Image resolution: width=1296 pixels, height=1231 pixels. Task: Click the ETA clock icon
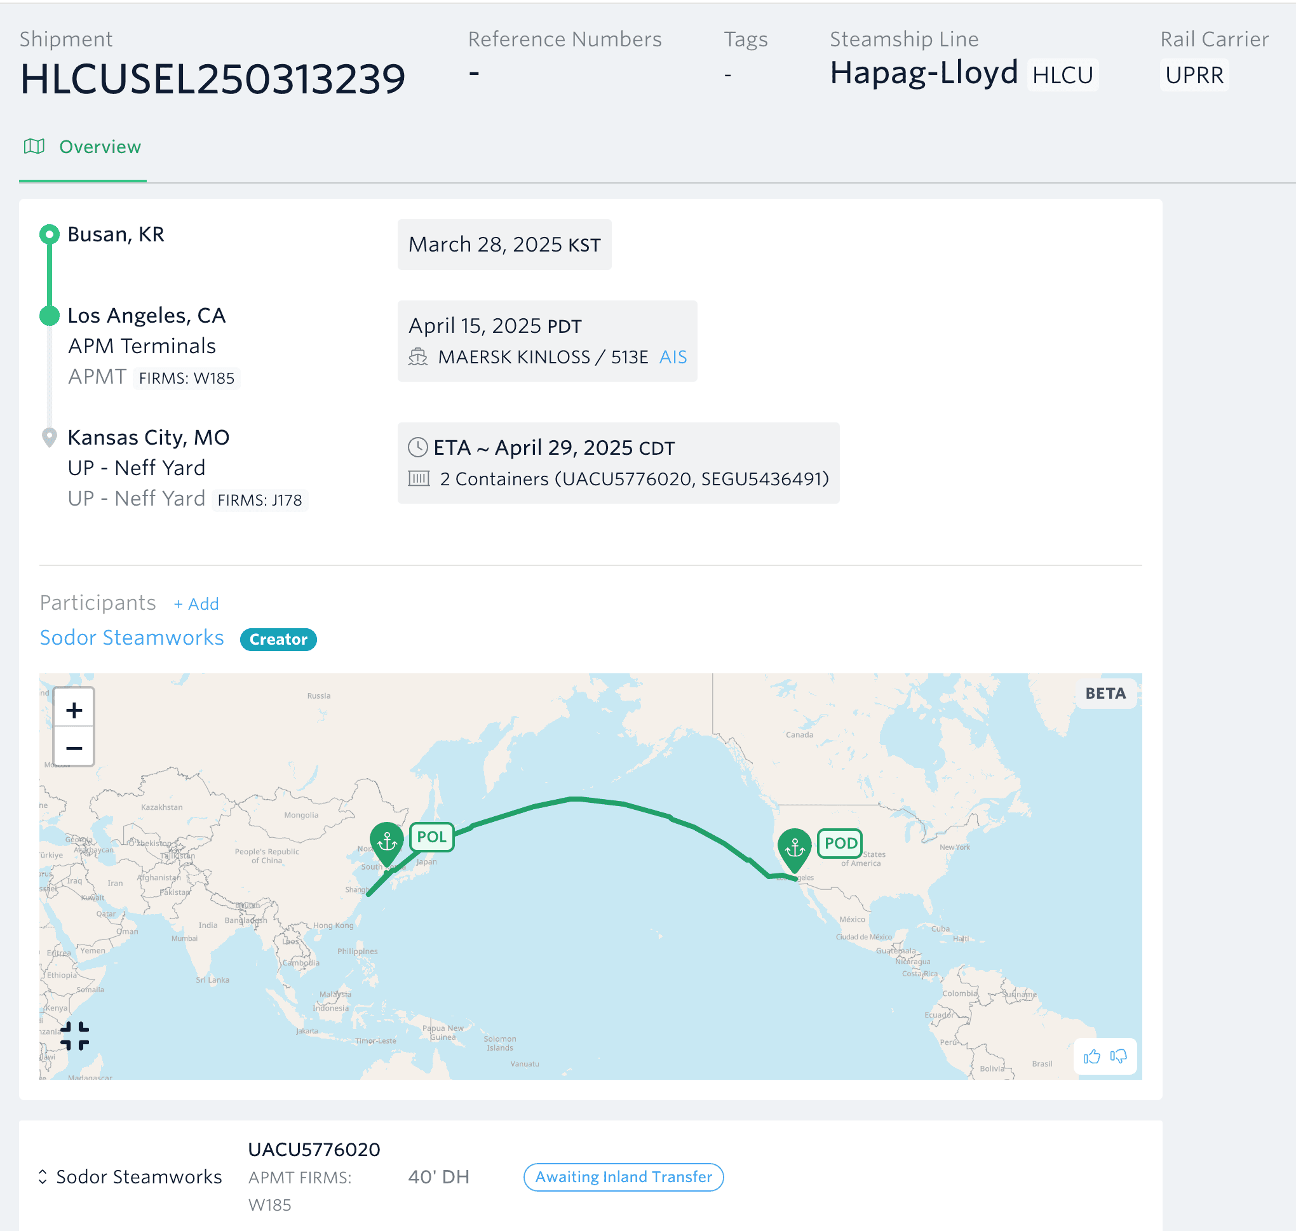[x=418, y=448]
